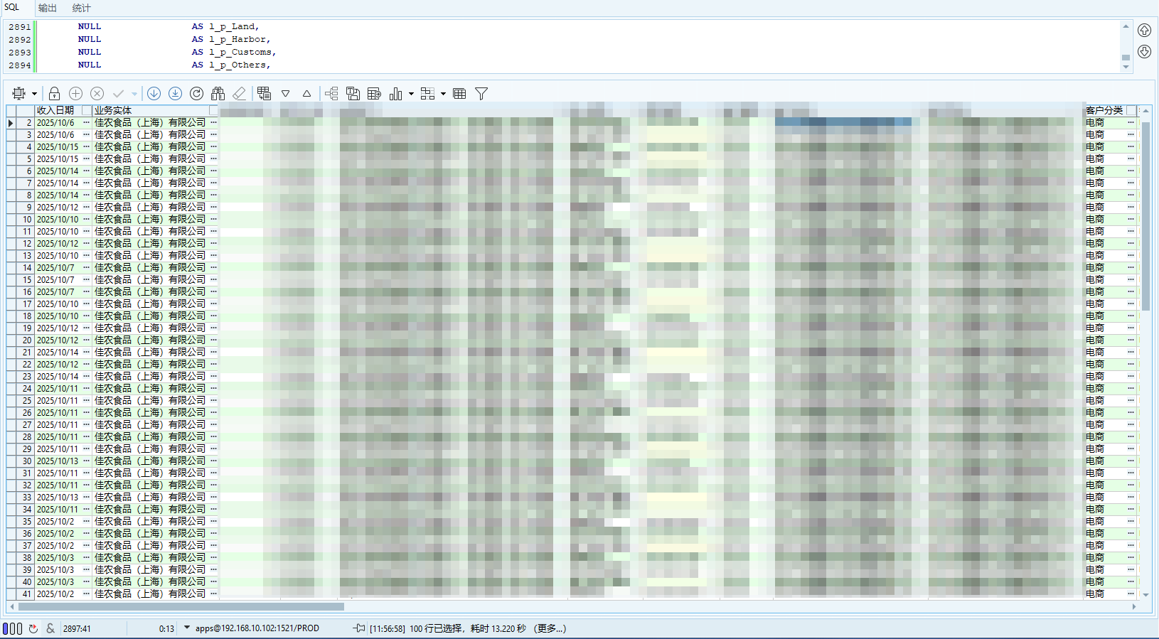Screen dimensions: 1159x639
Task: Click the ellipsis button beside 2025/10/6 date
Action: (87, 123)
